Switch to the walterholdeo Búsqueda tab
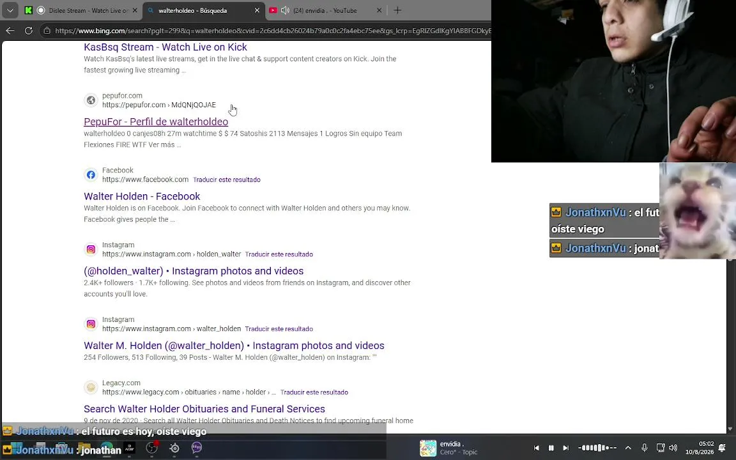Viewport: 736px width, 460px height. click(x=204, y=10)
